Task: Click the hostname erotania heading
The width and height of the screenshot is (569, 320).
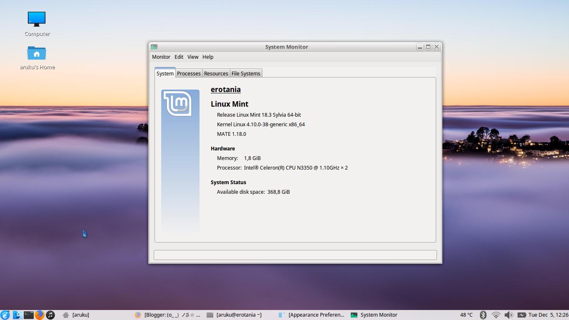Action: point(226,90)
